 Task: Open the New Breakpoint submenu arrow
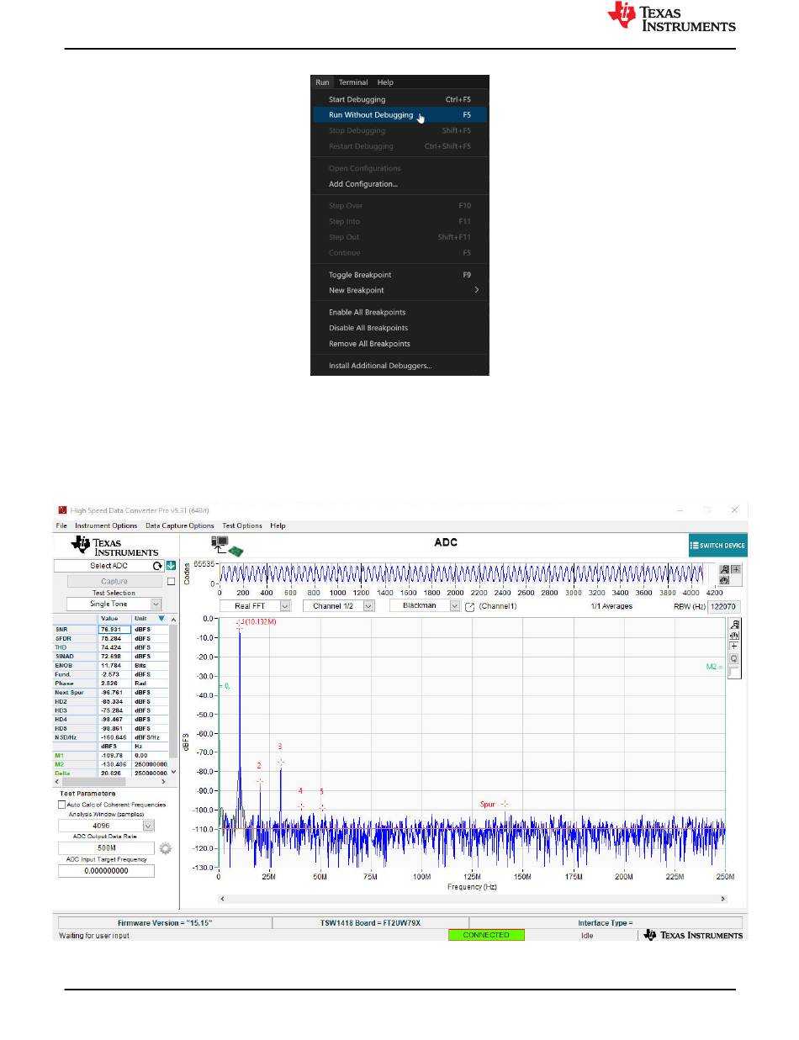[477, 290]
